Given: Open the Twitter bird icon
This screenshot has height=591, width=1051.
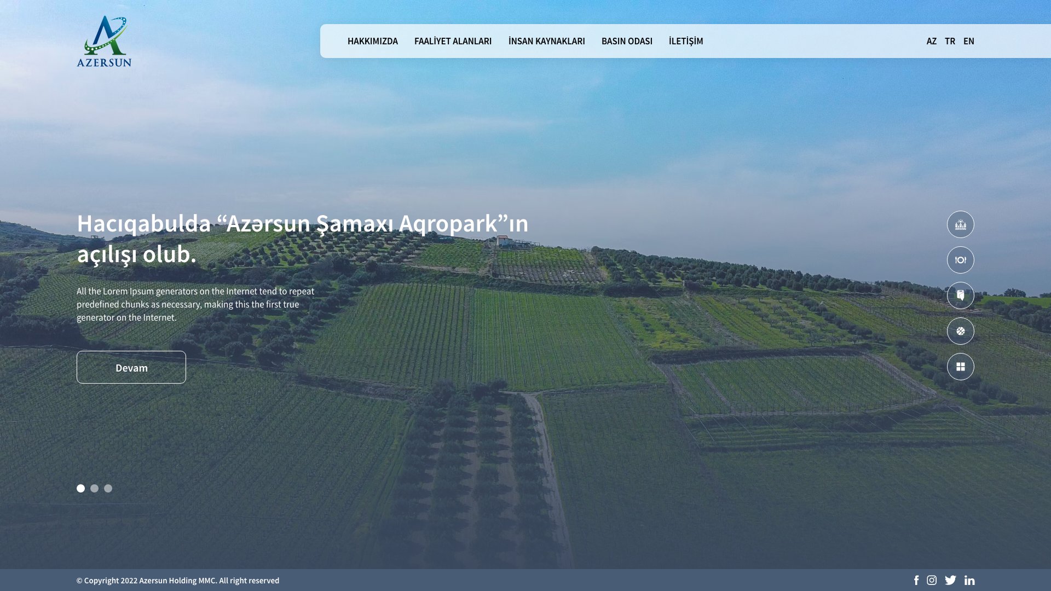Looking at the screenshot, I should [950, 580].
